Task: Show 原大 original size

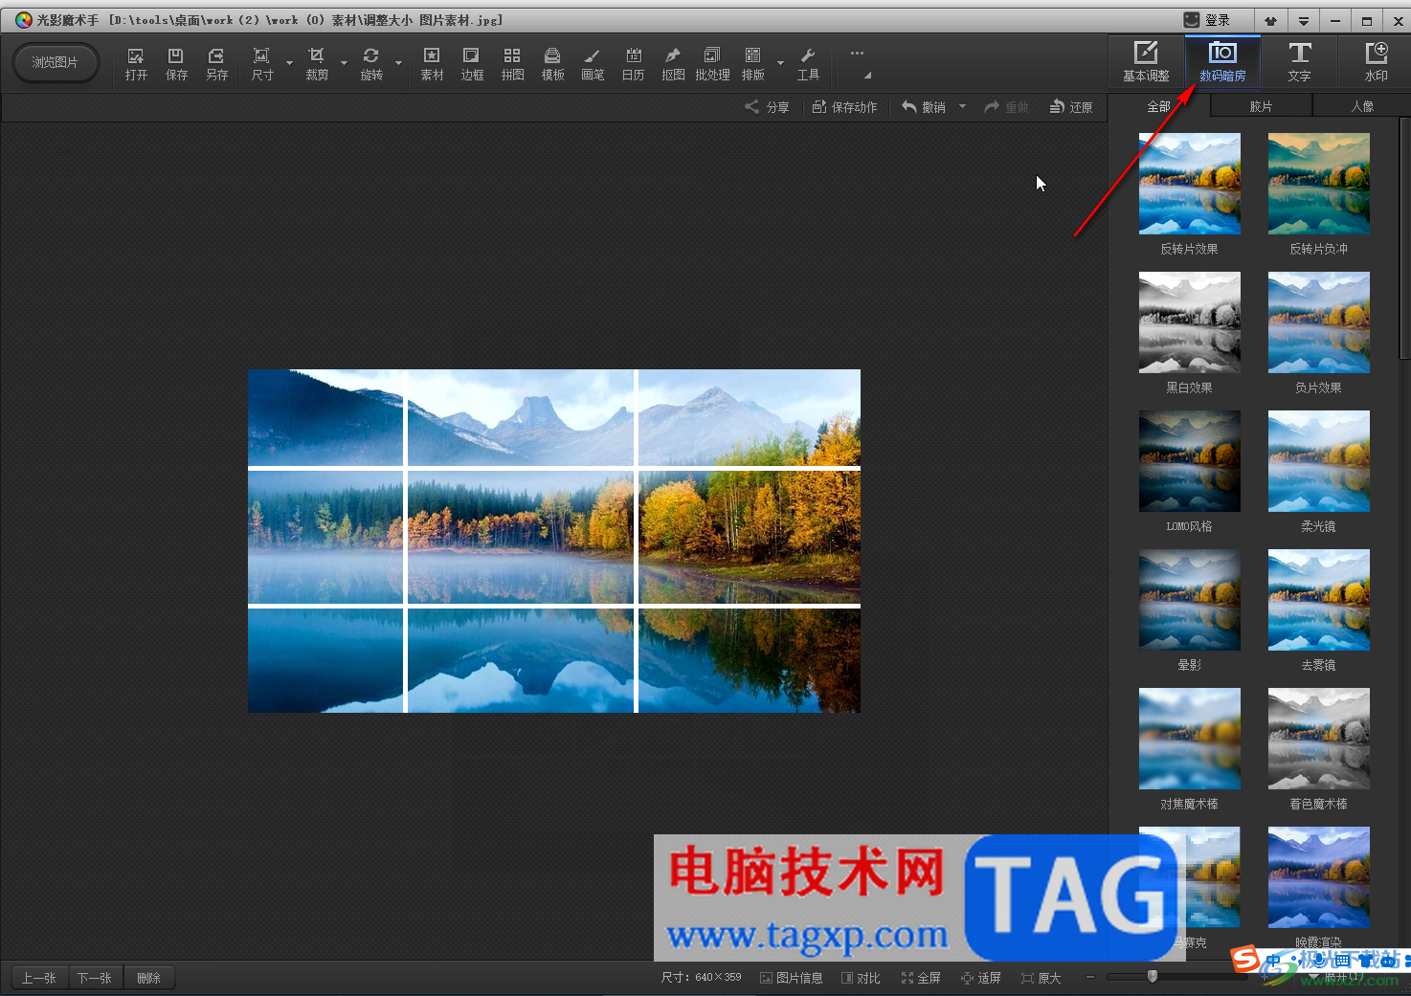Action: (x=1041, y=978)
